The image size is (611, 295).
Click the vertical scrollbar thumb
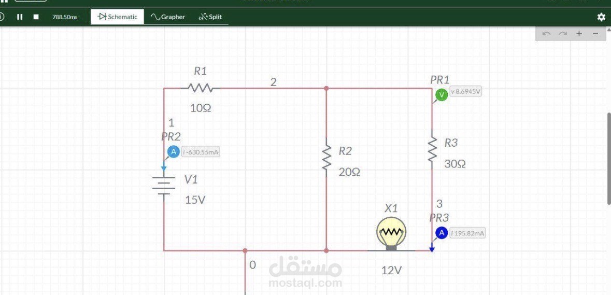pyautogui.click(x=609, y=158)
